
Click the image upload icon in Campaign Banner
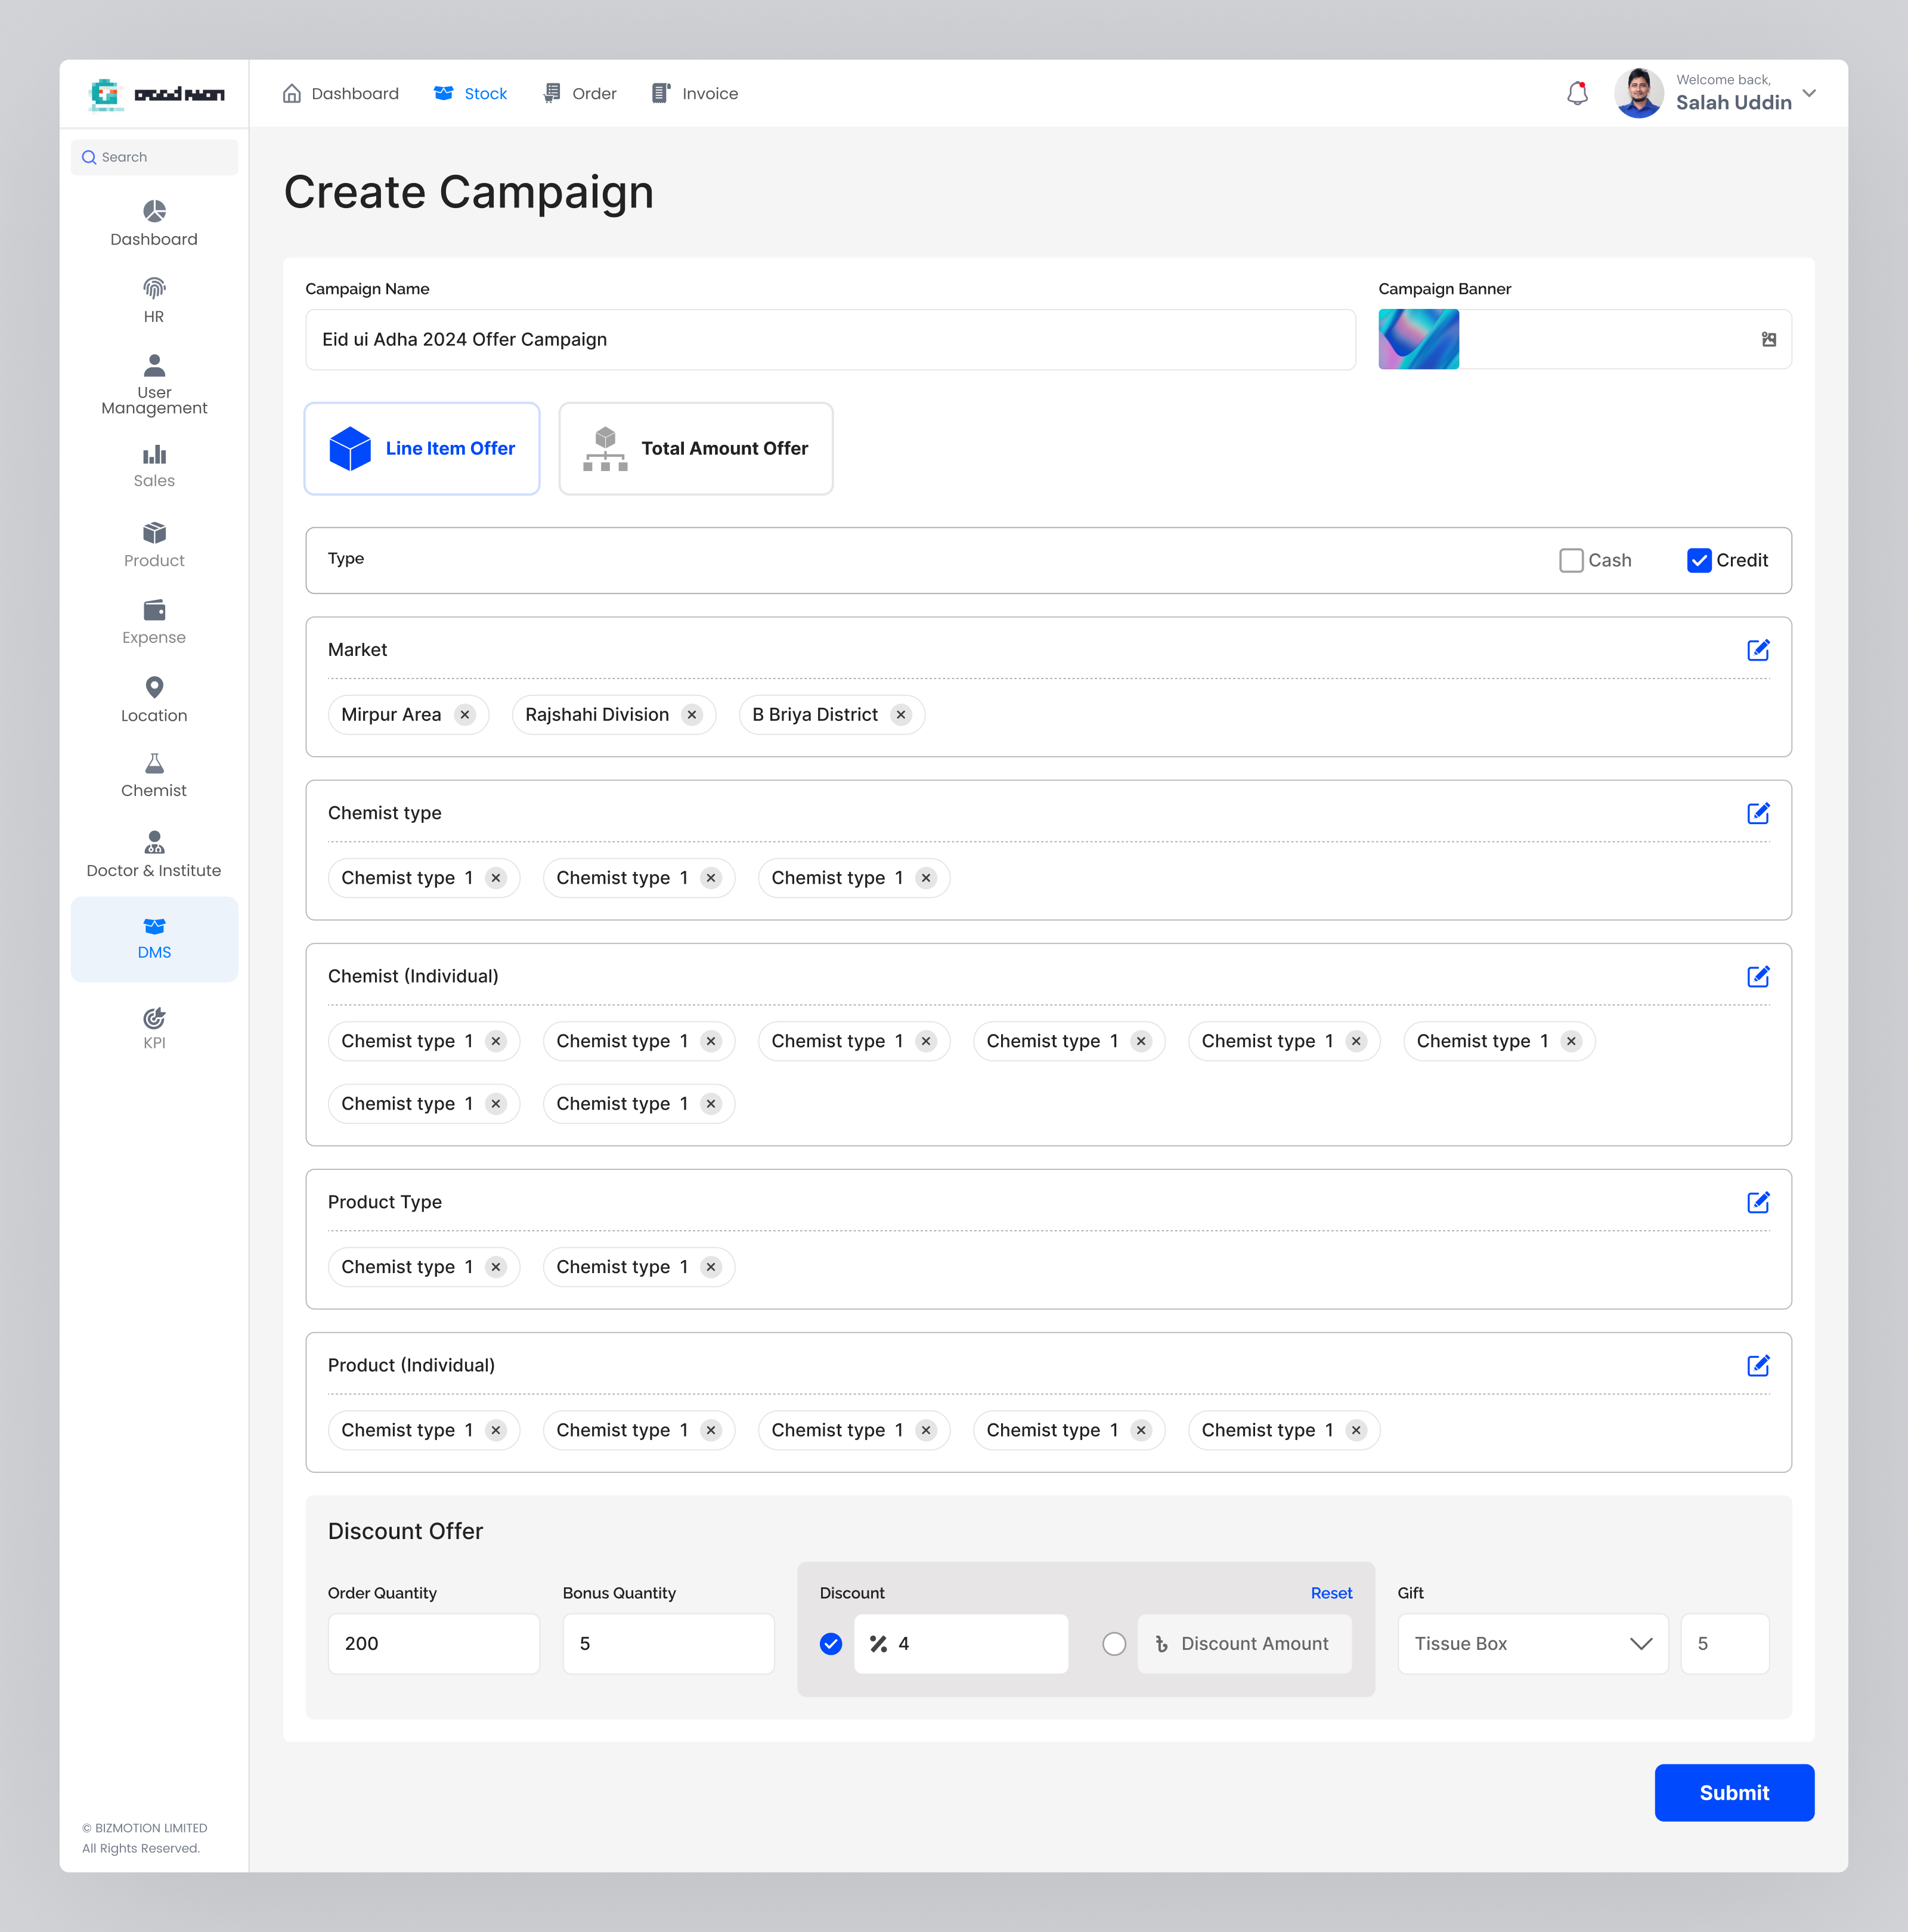click(1769, 339)
